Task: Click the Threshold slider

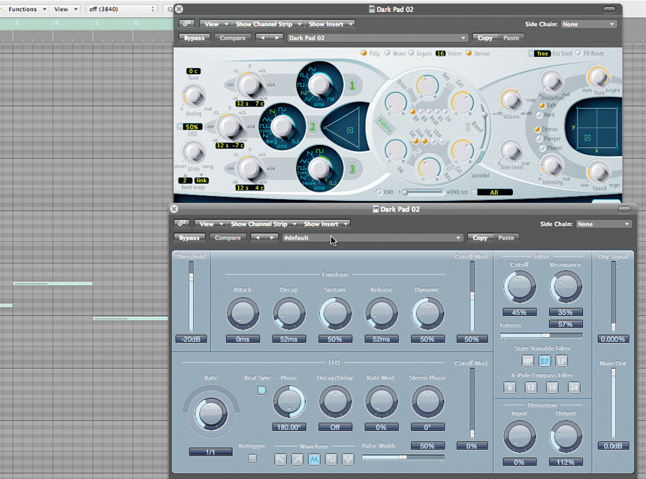Action: [191, 297]
